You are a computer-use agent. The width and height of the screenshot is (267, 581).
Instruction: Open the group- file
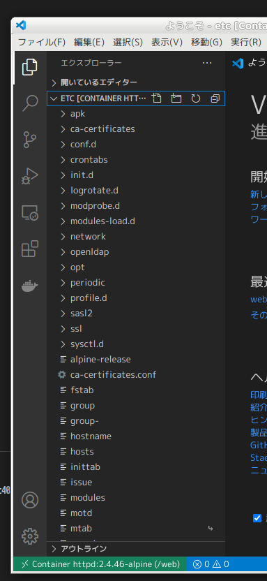(136, 421)
